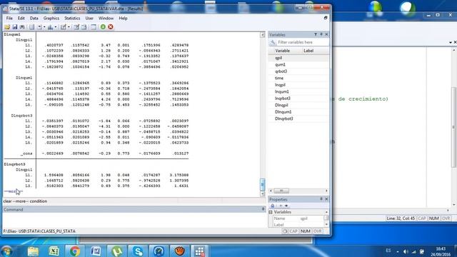Screen dimensions: 457x257
Task: Select the Dlnqpil variable row
Action: [x=298, y=105]
